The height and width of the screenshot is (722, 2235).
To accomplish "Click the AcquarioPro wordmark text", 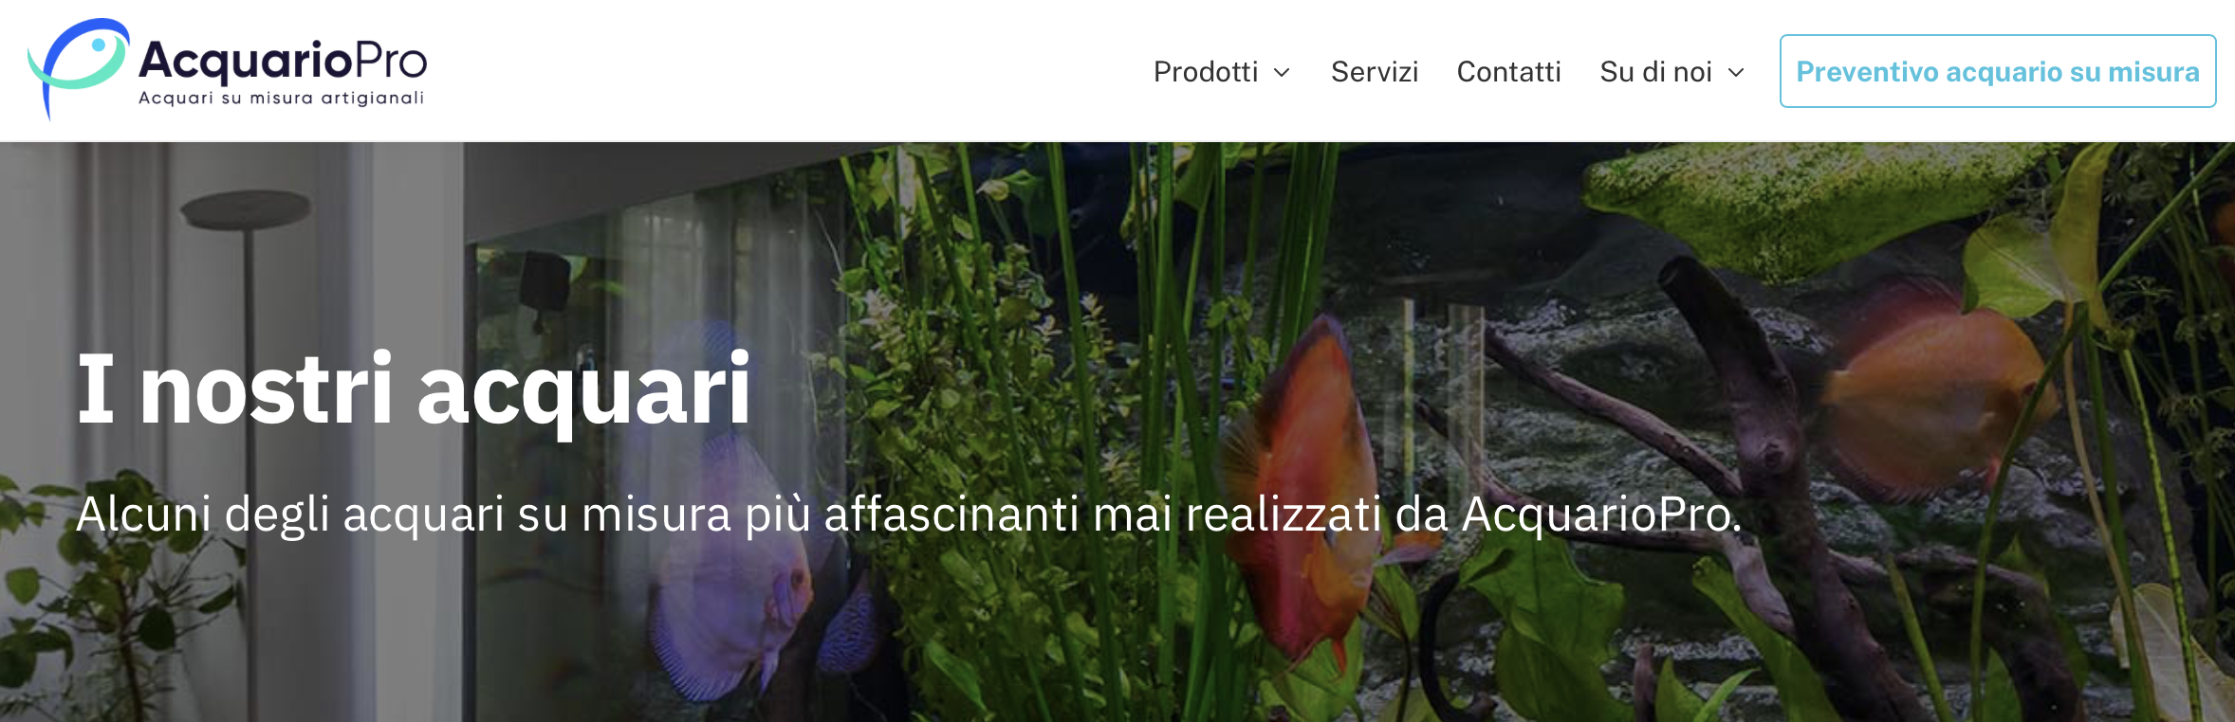I will (283, 61).
